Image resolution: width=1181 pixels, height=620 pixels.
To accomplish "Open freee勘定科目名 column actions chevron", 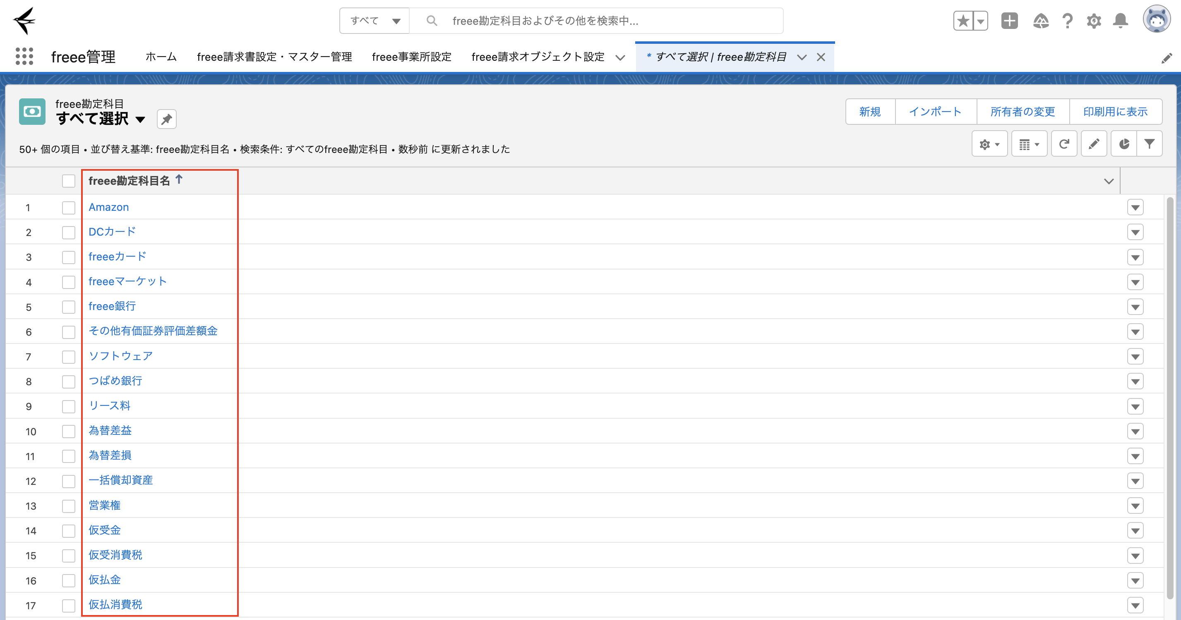I will (x=1109, y=181).
